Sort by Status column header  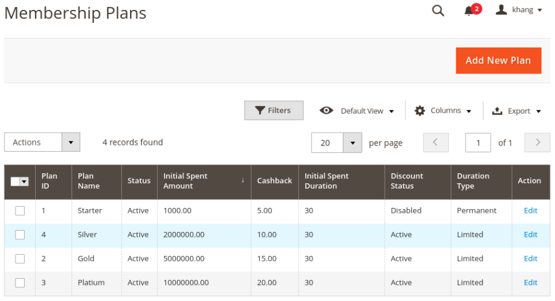pos(139,181)
